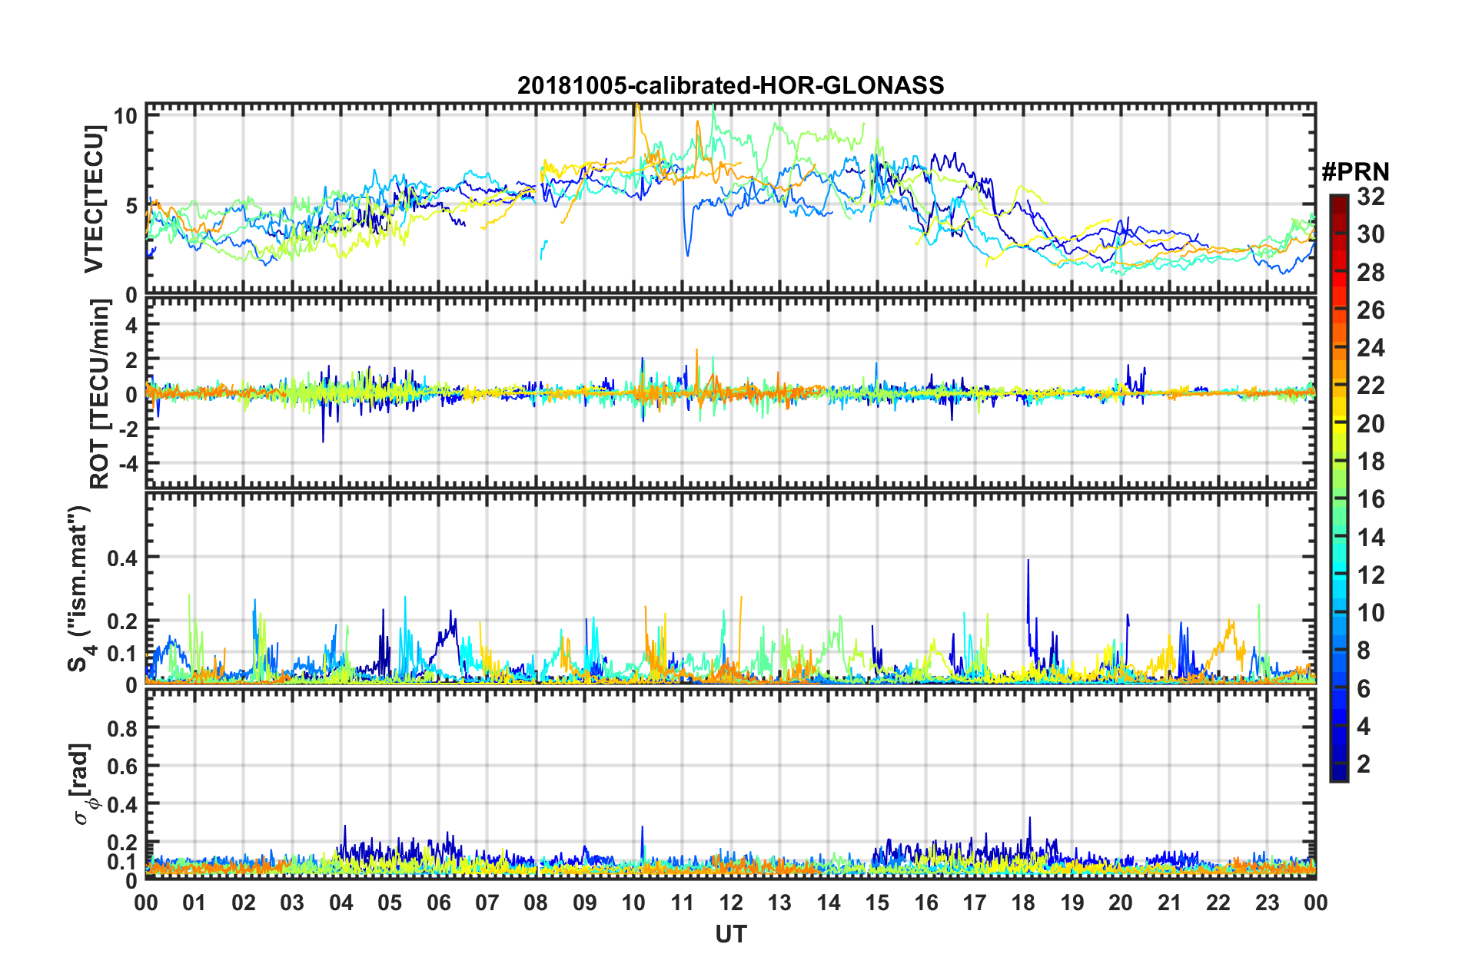This screenshot has width=1462, height=977.
Task: Click the ROT [TECU/min] y-axis label
Action: [100, 394]
